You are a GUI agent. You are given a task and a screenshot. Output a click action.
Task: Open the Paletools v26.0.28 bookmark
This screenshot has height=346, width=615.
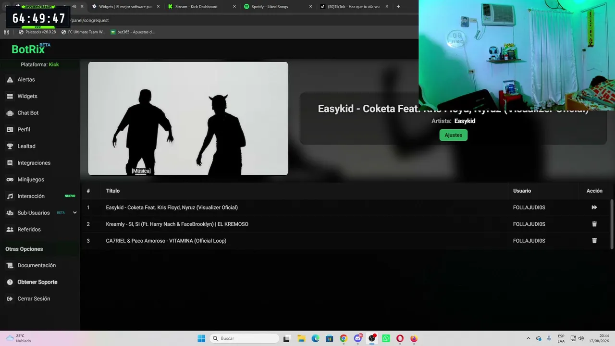point(37,32)
